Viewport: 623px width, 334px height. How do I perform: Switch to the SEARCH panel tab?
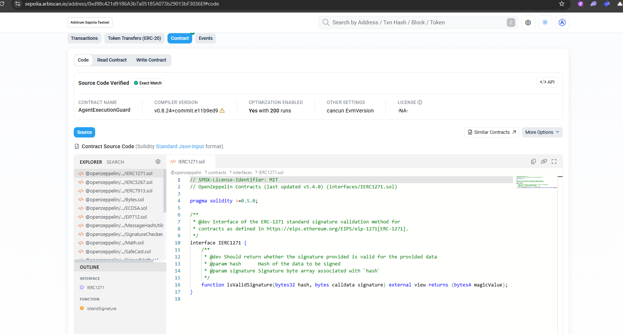[115, 162]
